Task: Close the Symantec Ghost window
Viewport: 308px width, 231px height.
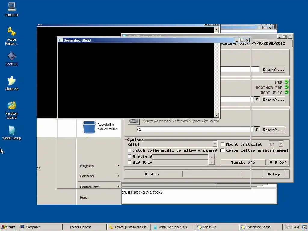Action: pyautogui.click(x=247, y=40)
